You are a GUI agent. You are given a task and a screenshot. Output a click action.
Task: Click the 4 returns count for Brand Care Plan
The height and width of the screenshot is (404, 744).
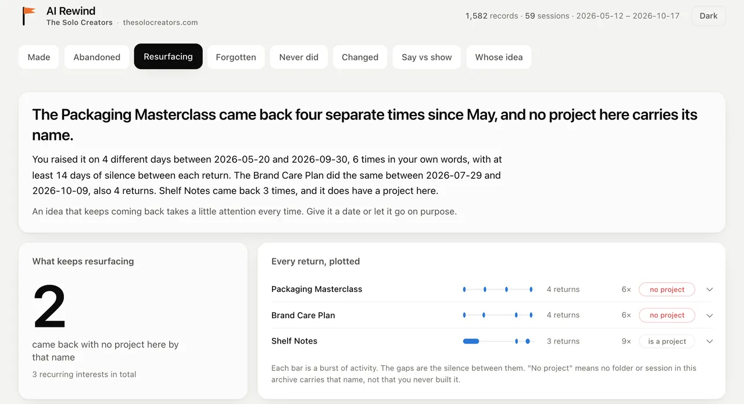(x=563, y=315)
